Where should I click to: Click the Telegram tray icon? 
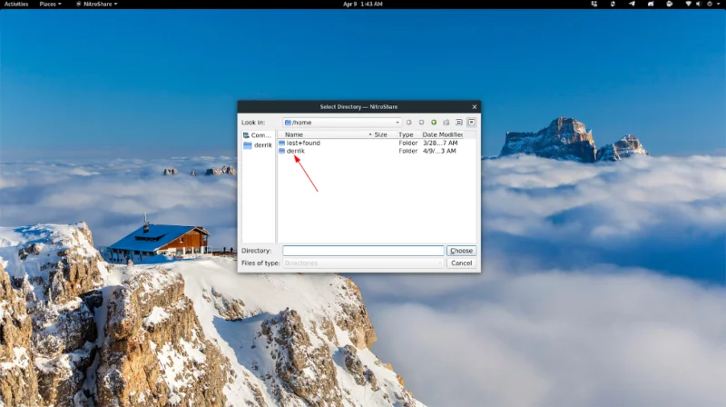[632, 4]
